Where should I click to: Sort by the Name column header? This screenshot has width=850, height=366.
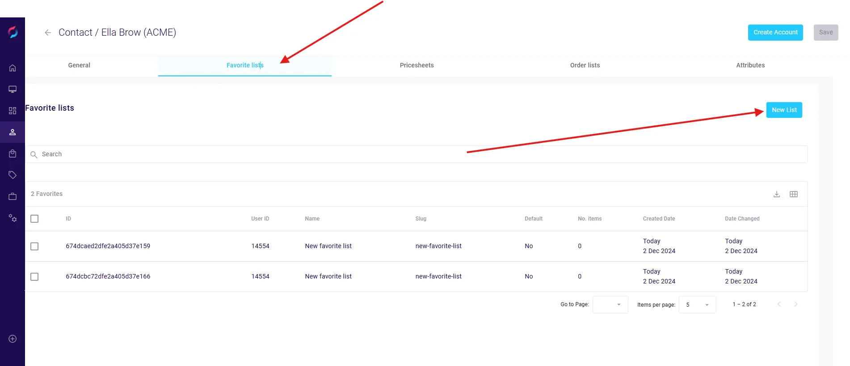click(312, 219)
